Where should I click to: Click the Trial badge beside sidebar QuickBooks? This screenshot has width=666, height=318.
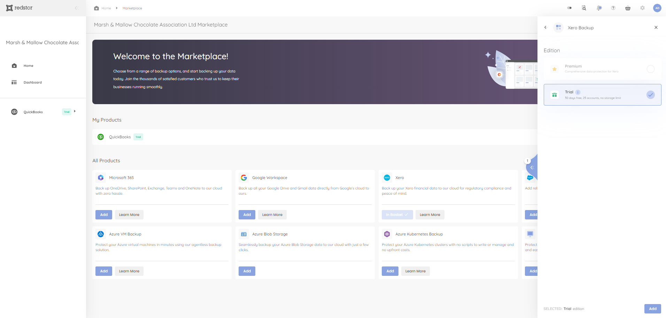(67, 112)
